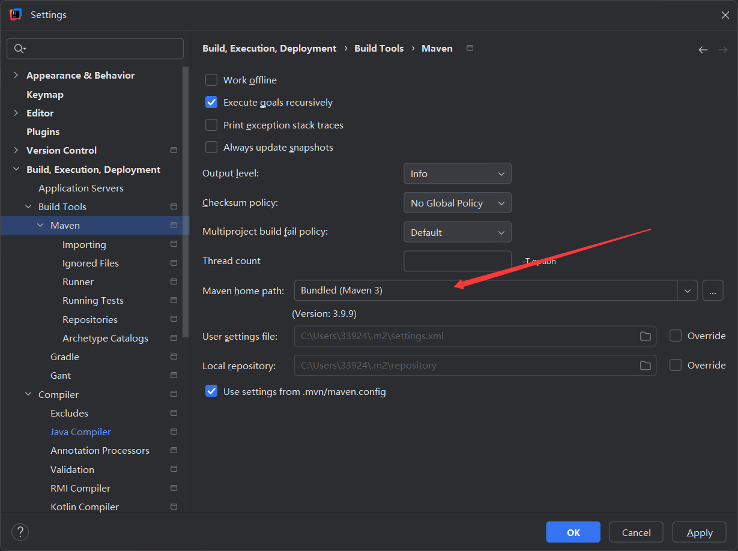This screenshot has height=551, width=738.
Task: Enable Always update snapshots checkbox
Action: pyautogui.click(x=211, y=147)
